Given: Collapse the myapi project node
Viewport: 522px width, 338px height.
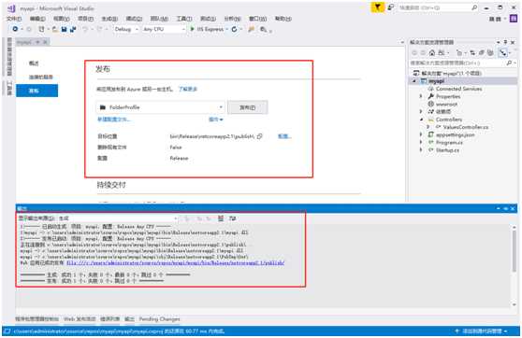Looking at the screenshot, I should pyautogui.click(x=414, y=81).
